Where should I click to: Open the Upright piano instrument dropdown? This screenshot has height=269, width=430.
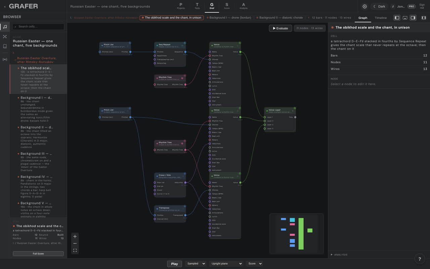(x=226, y=264)
